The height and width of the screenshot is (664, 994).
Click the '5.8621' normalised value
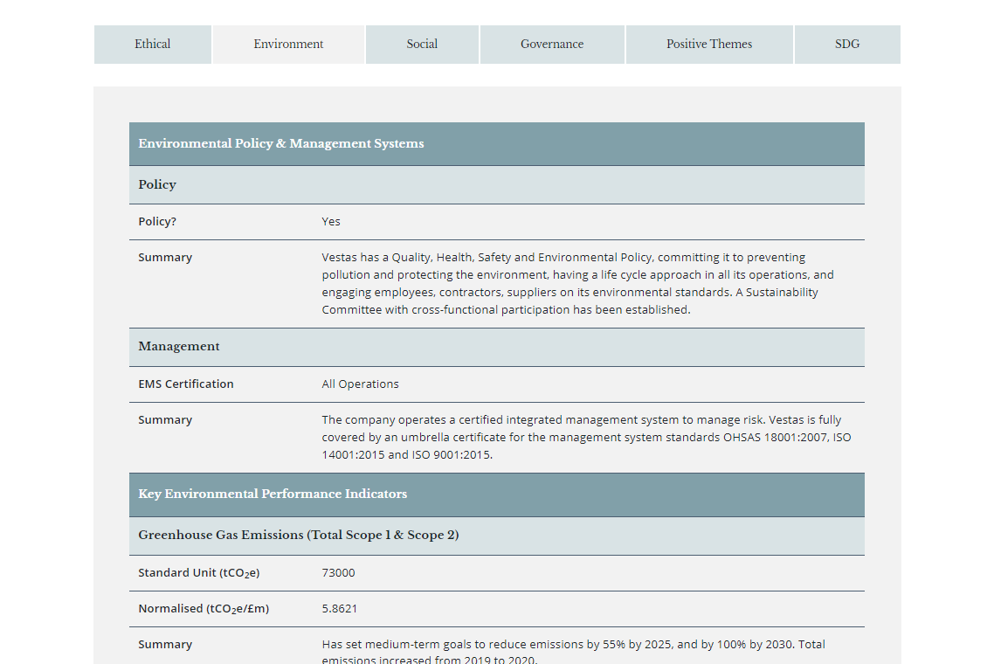[x=339, y=609]
